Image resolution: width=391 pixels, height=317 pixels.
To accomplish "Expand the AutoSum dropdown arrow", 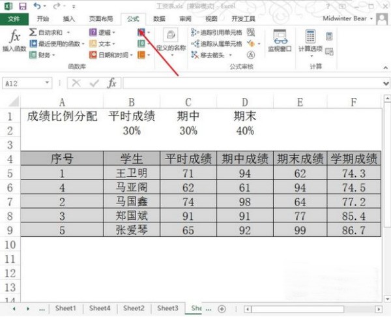I will [x=68, y=33].
